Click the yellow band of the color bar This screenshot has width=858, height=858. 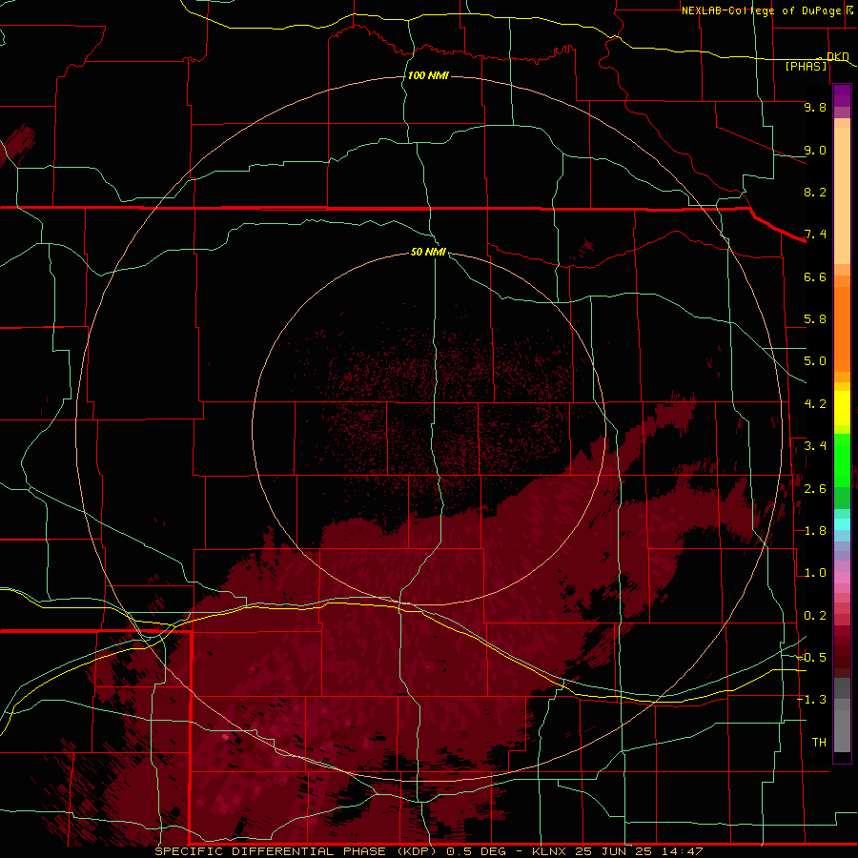tap(842, 408)
